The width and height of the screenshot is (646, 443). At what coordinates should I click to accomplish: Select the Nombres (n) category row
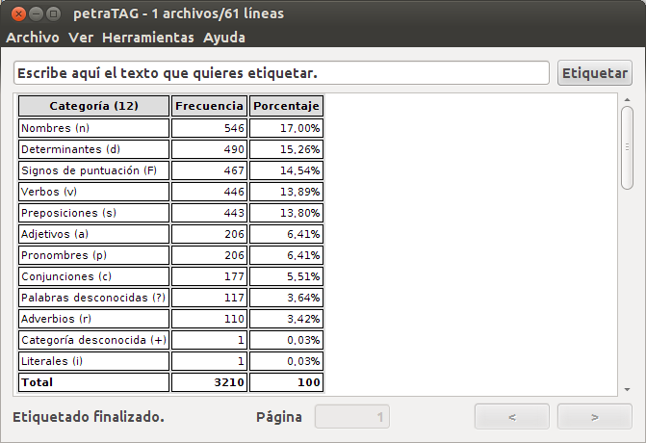click(x=93, y=128)
